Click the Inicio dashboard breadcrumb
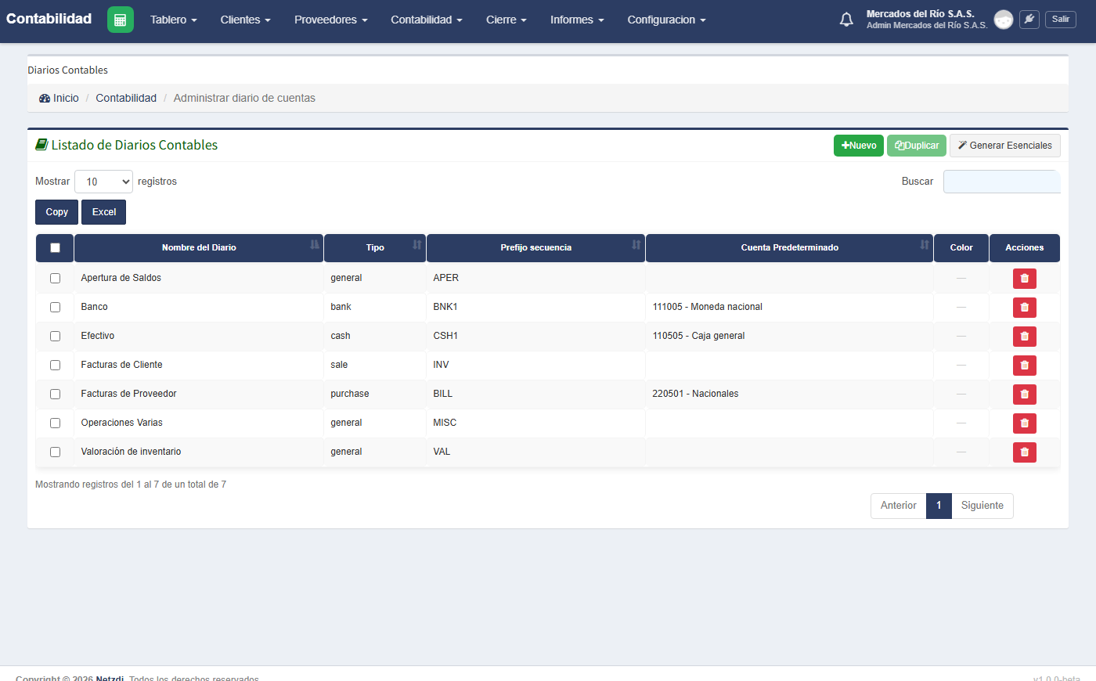The height and width of the screenshot is (681, 1096). click(x=59, y=98)
